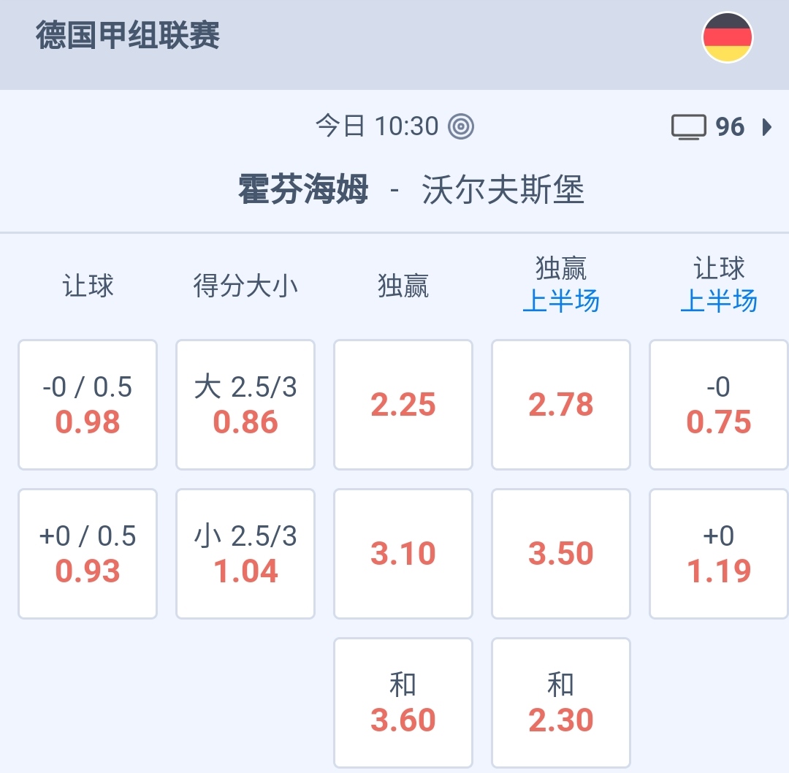This screenshot has height=773, width=789.
Task: Bet on away win at 3.10
Action: point(403,554)
